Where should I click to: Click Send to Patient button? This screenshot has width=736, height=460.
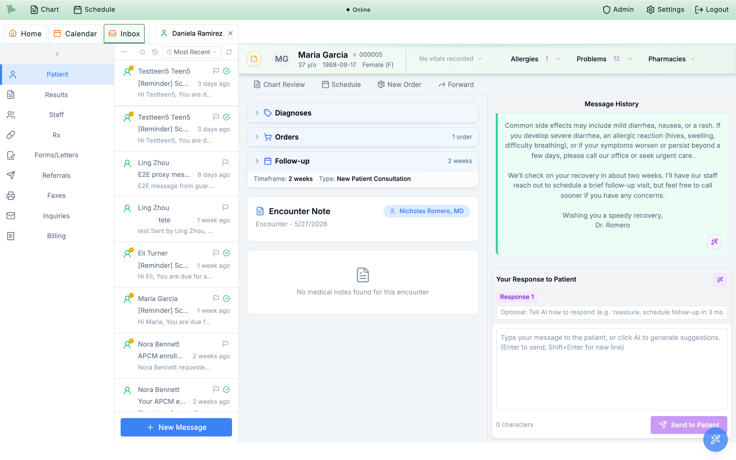(689, 425)
